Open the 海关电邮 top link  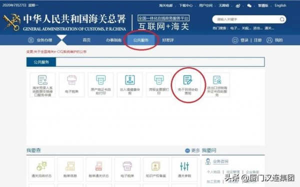coord(165,5)
